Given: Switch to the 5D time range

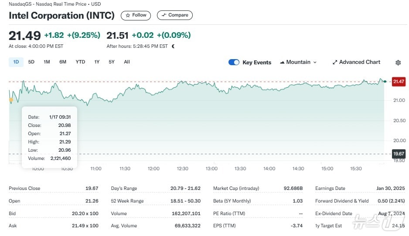Looking at the screenshot, I should pos(31,62).
